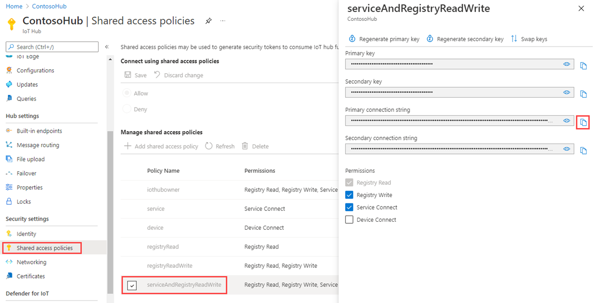Screen dimensions: 595x303
Task: Open Message routing in sidebar
Action: pyautogui.click(x=38, y=145)
